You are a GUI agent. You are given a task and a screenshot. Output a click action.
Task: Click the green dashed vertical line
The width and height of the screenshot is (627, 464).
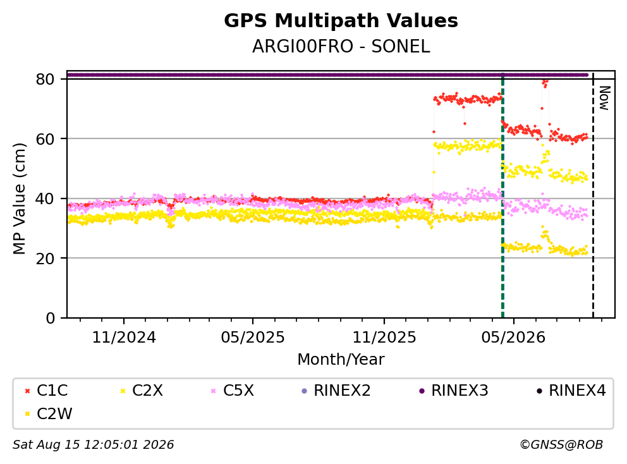coord(502,196)
